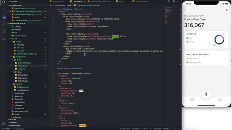The width and height of the screenshot is (232, 130).
Task: Tap the back arrow in the phone simulator
Action: 185,10
